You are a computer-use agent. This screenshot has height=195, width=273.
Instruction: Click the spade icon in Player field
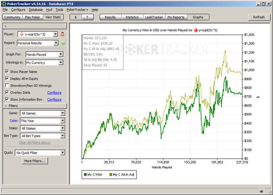(x=21, y=34)
